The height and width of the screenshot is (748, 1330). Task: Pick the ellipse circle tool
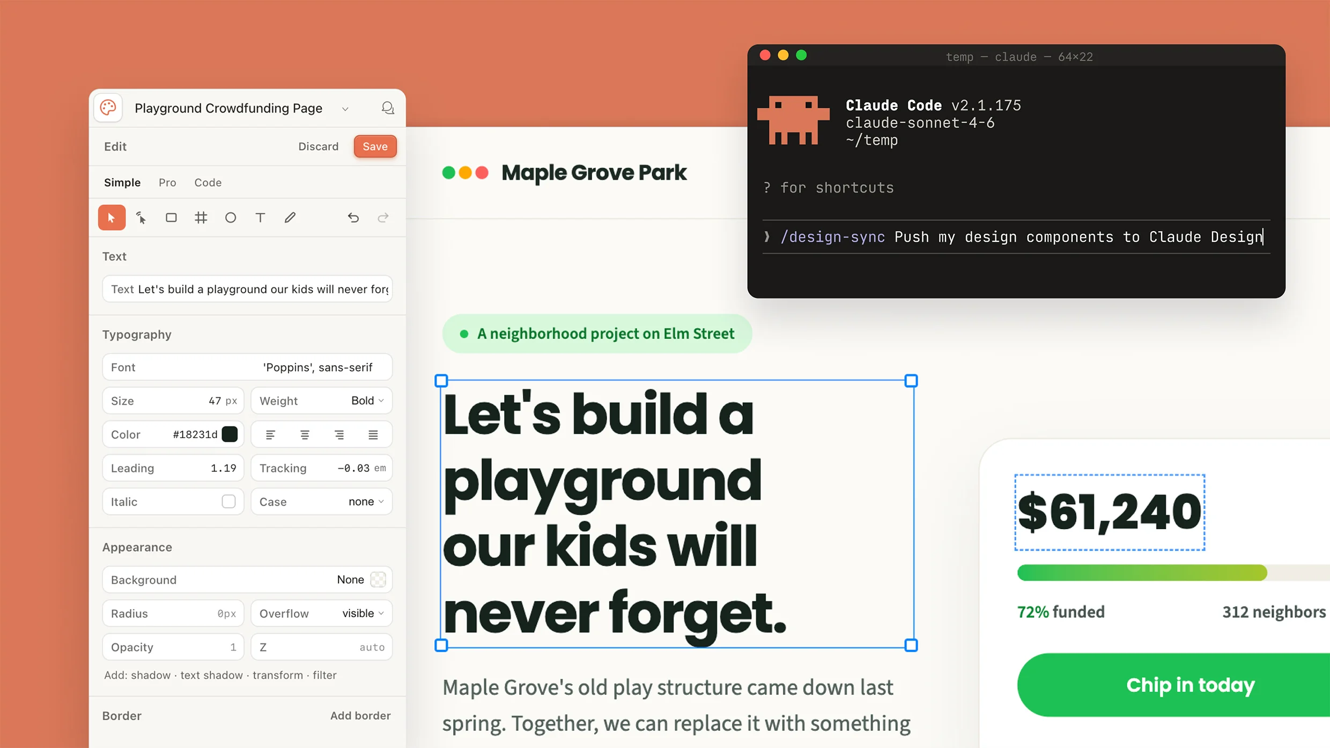coord(231,217)
